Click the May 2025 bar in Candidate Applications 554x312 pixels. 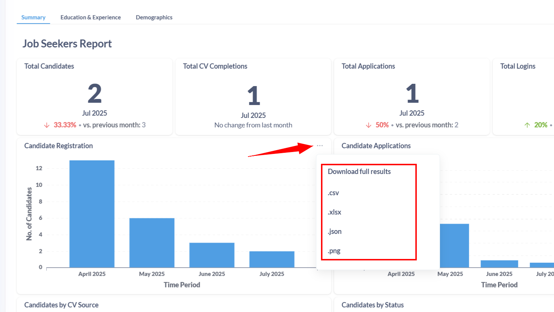(x=454, y=246)
